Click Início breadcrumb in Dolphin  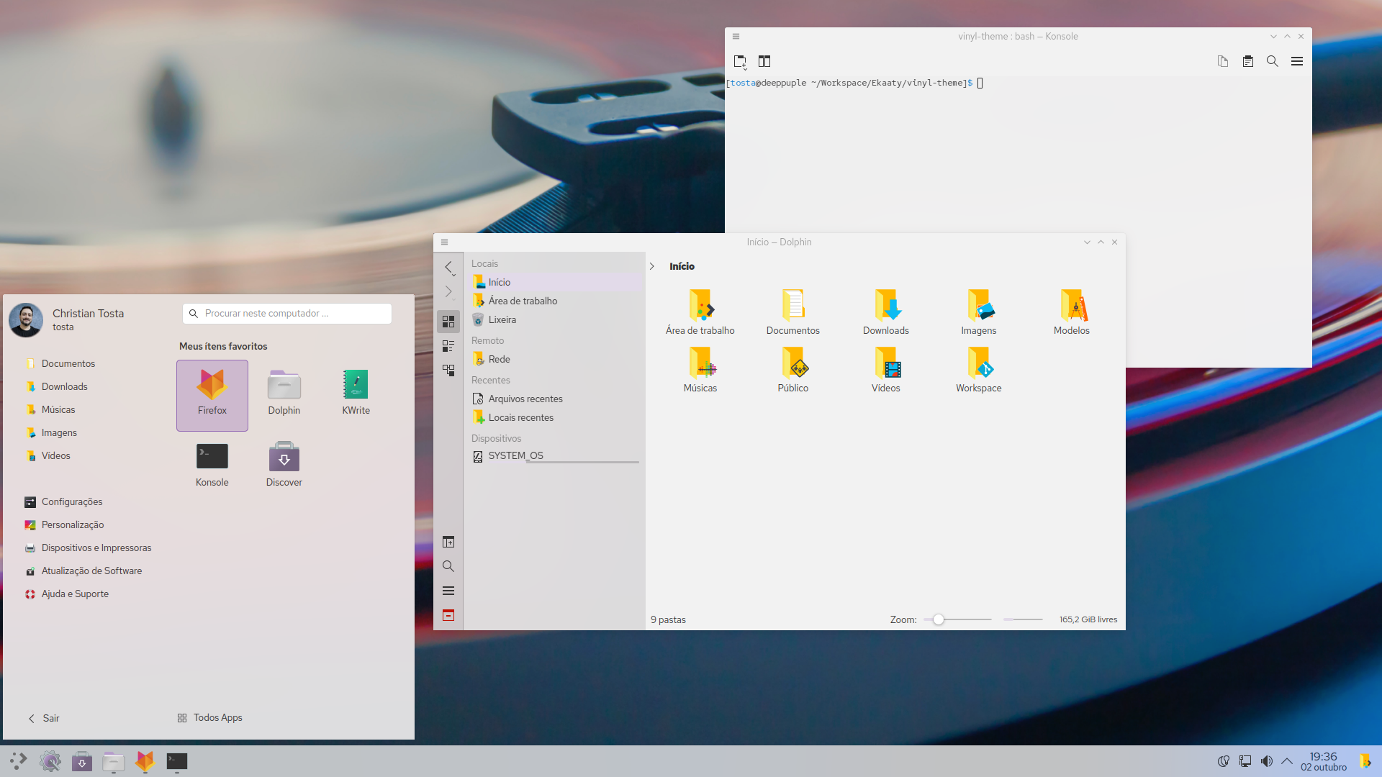682,267
